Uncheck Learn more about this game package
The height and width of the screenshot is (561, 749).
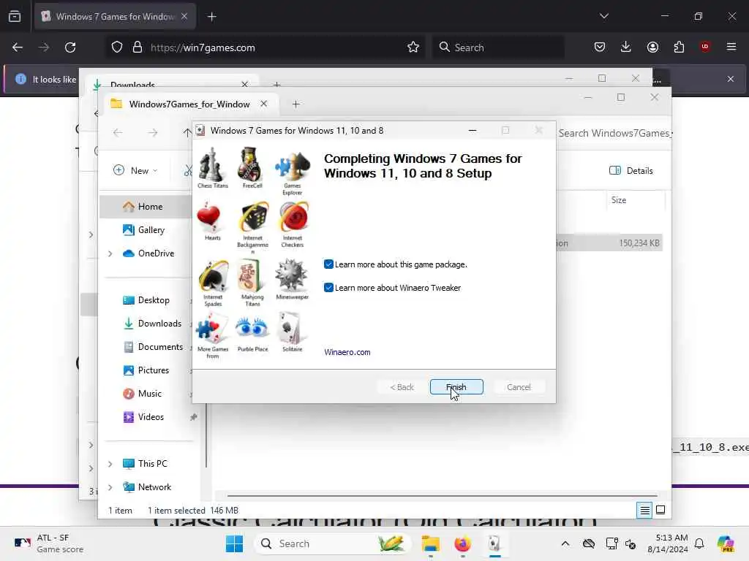point(328,264)
